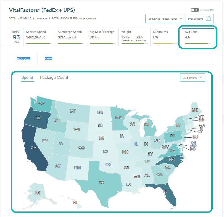This screenshot has height=217, width=224.
Task: Click Texas on the map
Action: (x=101, y=182)
